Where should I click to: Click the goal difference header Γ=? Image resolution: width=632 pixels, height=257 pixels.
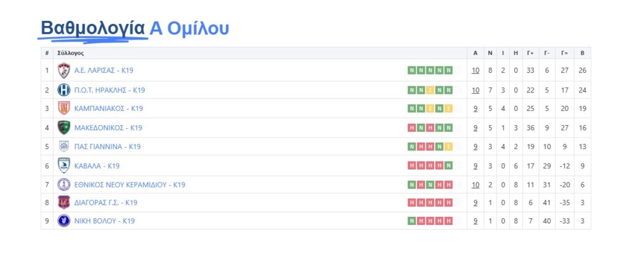[x=564, y=53]
